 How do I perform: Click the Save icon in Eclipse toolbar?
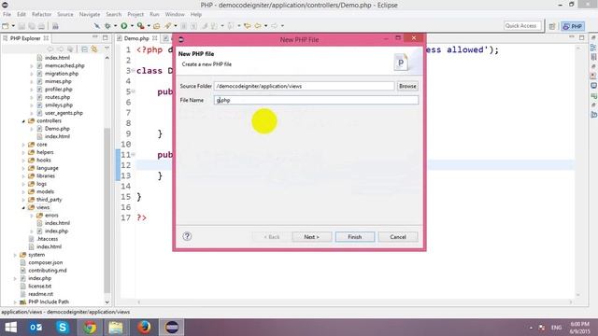click(21, 26)
